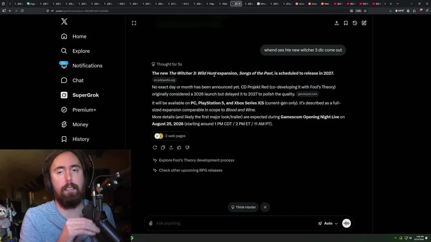431x242 pixels.
Task: Share the Grok conversation
Action: [337, 23]
